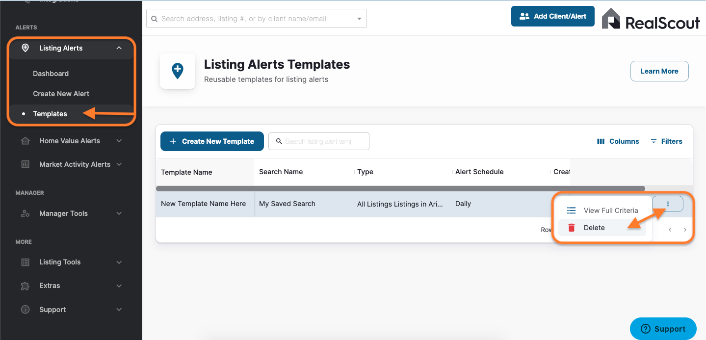The image size is (706, 340).
Task: Open the Filters panel
Action: (666, 141)
